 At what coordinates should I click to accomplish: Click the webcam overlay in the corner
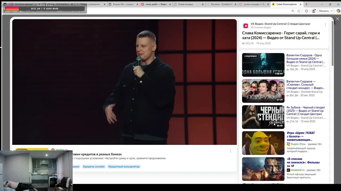point(36,171)
